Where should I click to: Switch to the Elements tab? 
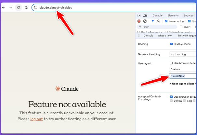click(x=173, y=16)
